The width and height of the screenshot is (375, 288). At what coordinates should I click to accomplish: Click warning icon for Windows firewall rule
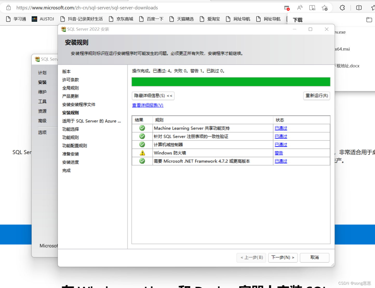click(x=142, y=153)
